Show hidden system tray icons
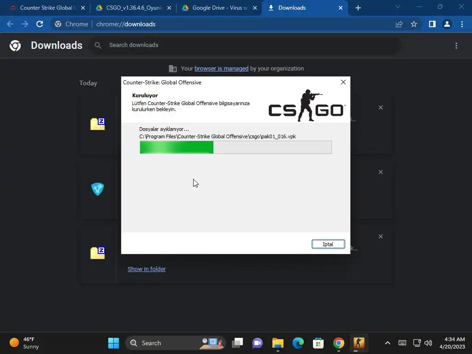 coord(388,343)
